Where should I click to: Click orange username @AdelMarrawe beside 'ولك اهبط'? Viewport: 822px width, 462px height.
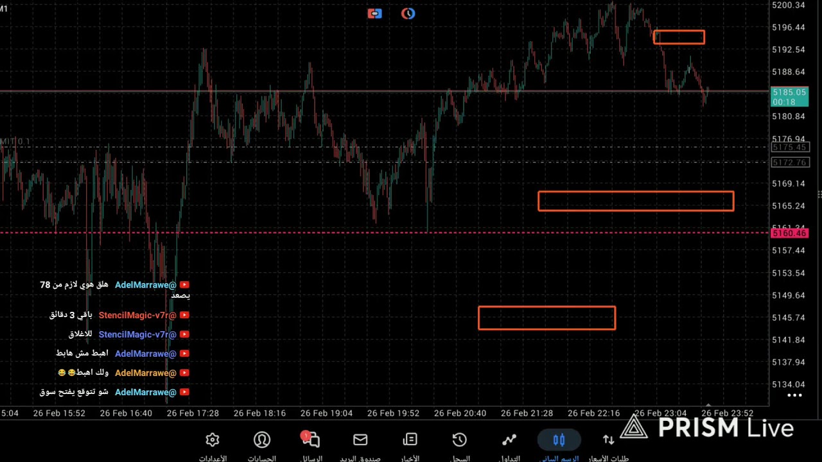[146, 373]
